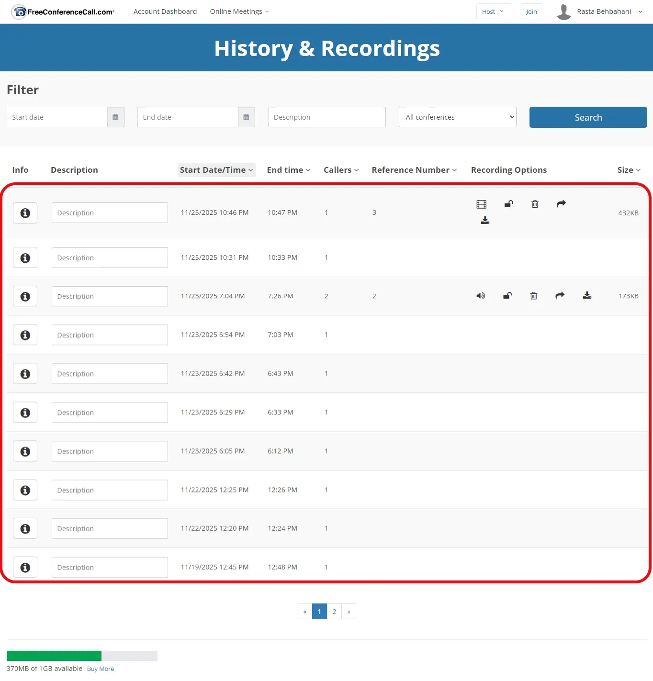Click the Buy More storage link
This screenshot has height=681, width=653.
(x=101, y=669)
